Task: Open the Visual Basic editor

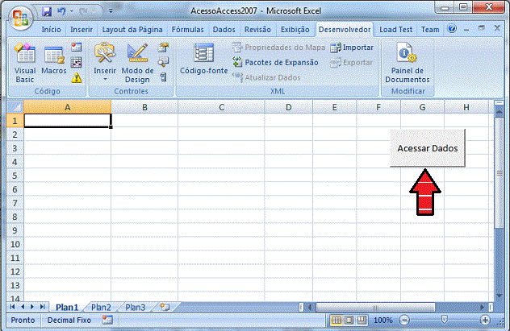Action: (x=25, y=63)
